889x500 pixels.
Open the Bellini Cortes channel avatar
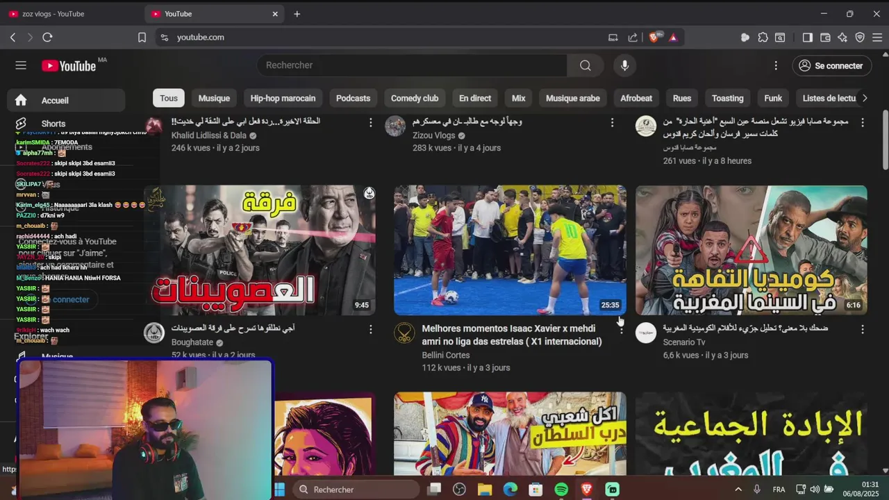(404, 333)
